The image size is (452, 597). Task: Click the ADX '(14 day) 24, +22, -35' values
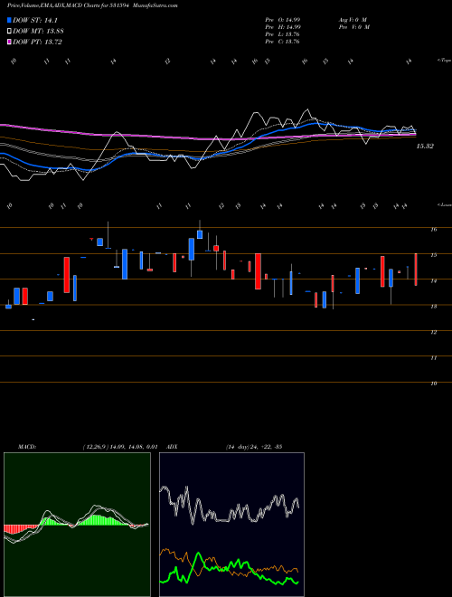(x=253, y=447)
